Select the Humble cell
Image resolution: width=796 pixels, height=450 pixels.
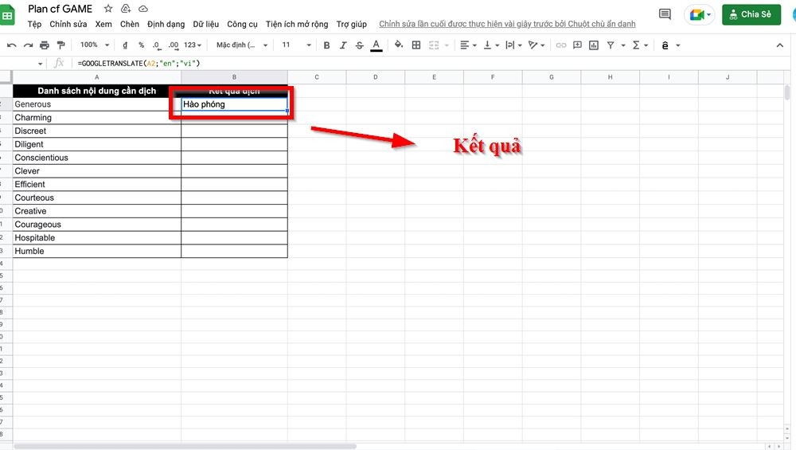point(96,251)
